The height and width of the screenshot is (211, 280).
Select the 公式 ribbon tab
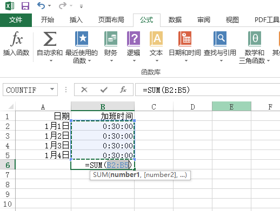pyautogui.click(x=146, y=20)
